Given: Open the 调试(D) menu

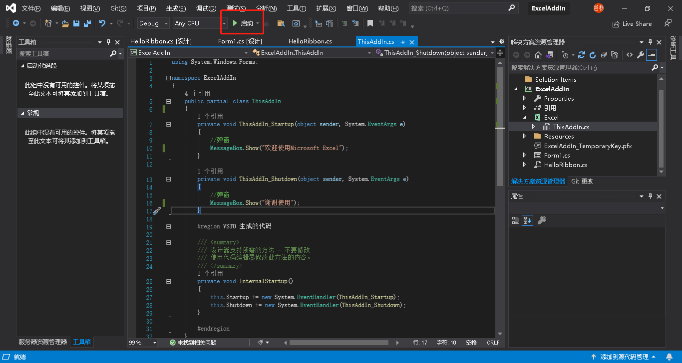Looking at the screenshot, I should [206, 8].
